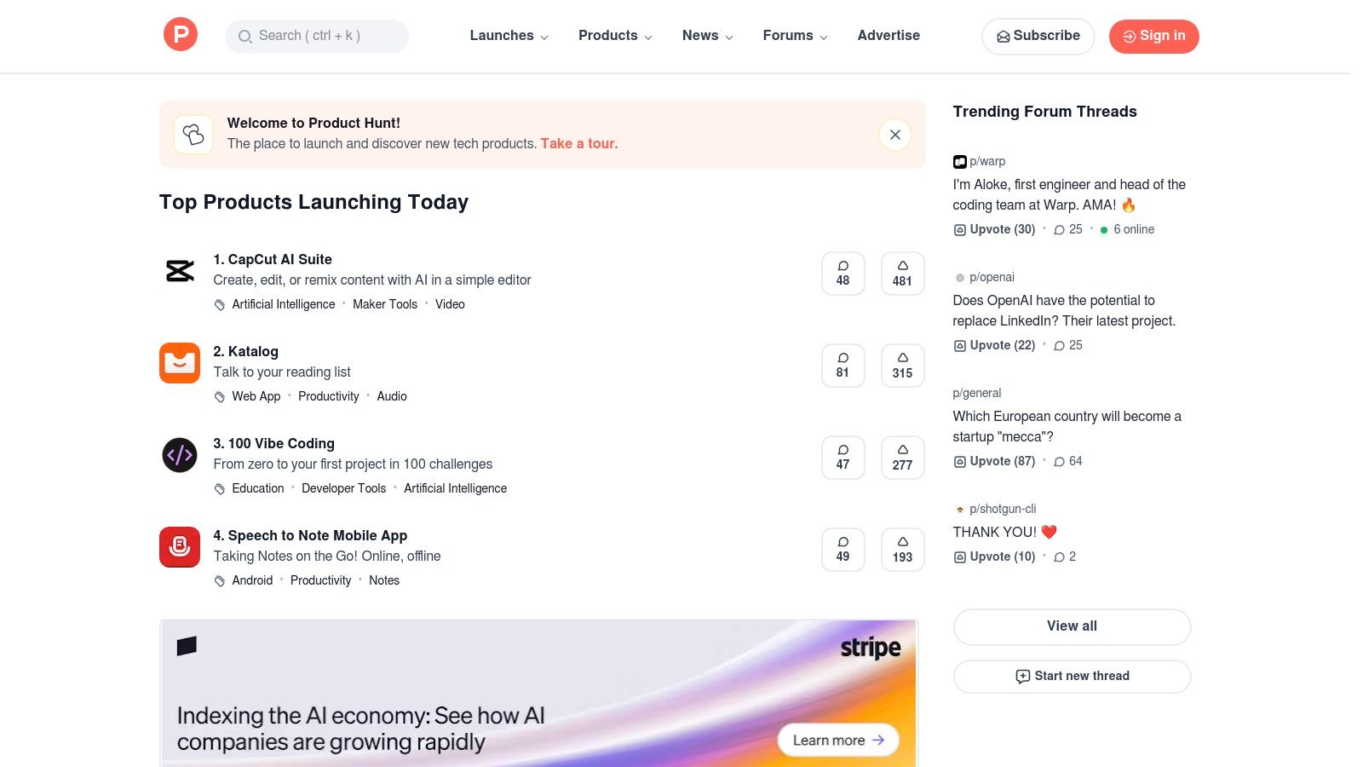
Task: View 81 comments on Katalog
Action: (x=843, y=366)
